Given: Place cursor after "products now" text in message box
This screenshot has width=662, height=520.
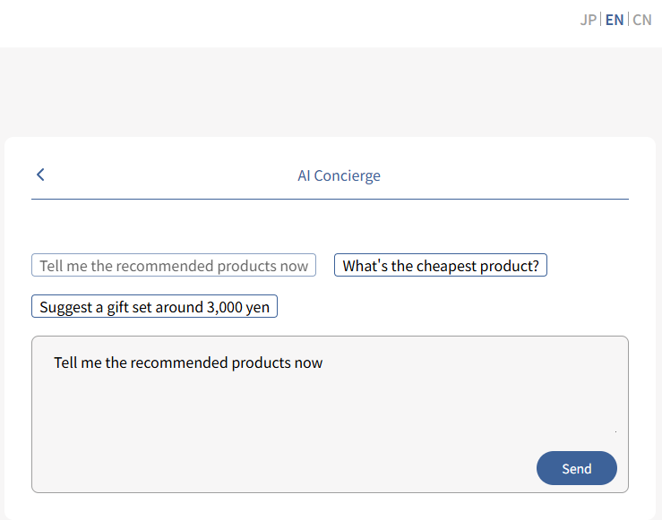Looking at the screenshot, I should pos(323,362).
